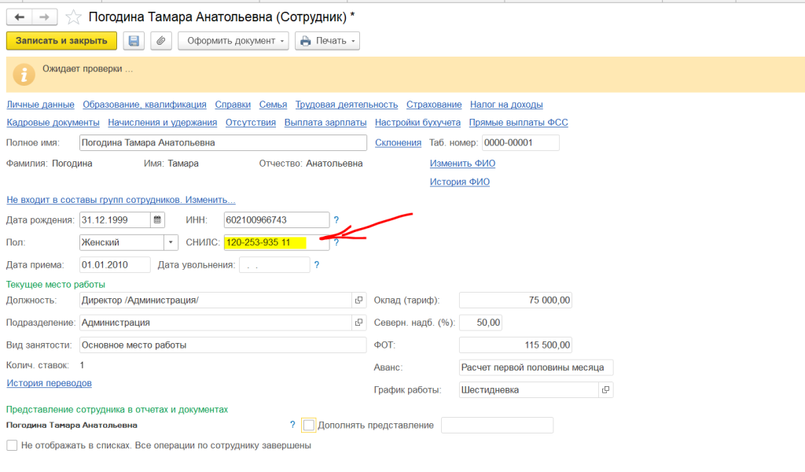The height and width of the screenshot is (472, 805).
Task: Expand the Пол dropdown list
Action: click(x=171, y=243)
